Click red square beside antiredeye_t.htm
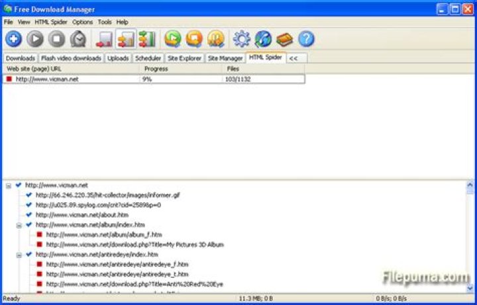The width and height of the screenshot is (477, 305). [39, 274]
